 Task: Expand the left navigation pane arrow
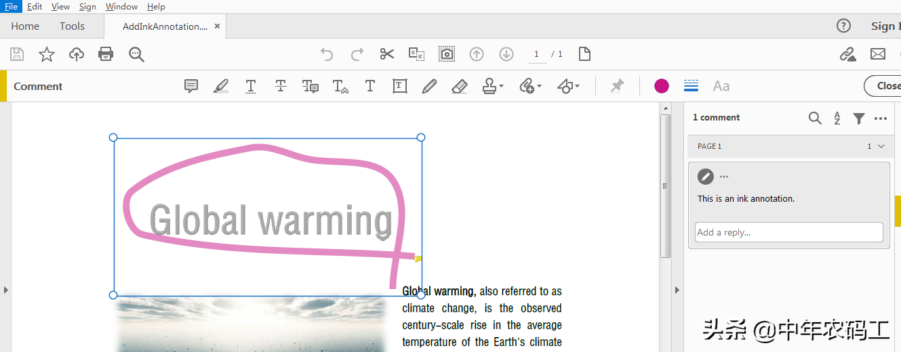[6, 290]
